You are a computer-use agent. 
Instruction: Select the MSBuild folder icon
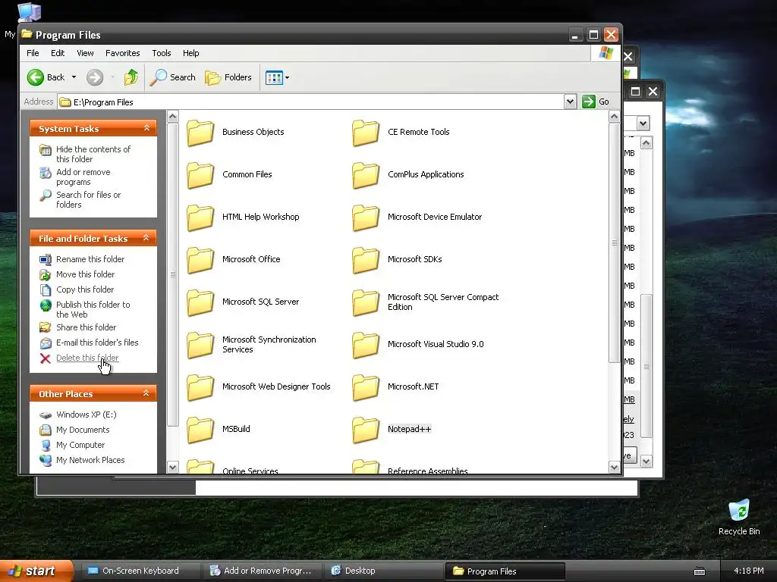(x=200, y=430)
